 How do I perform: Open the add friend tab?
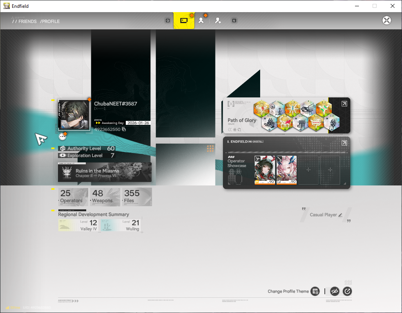coord(218,20)
